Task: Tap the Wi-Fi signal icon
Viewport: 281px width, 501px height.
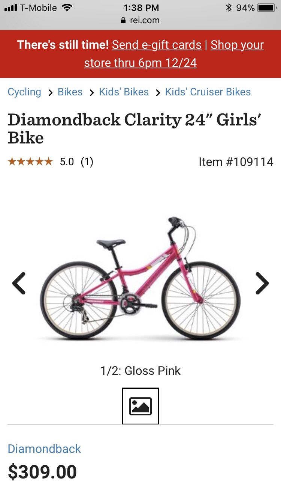Action: 67,8
